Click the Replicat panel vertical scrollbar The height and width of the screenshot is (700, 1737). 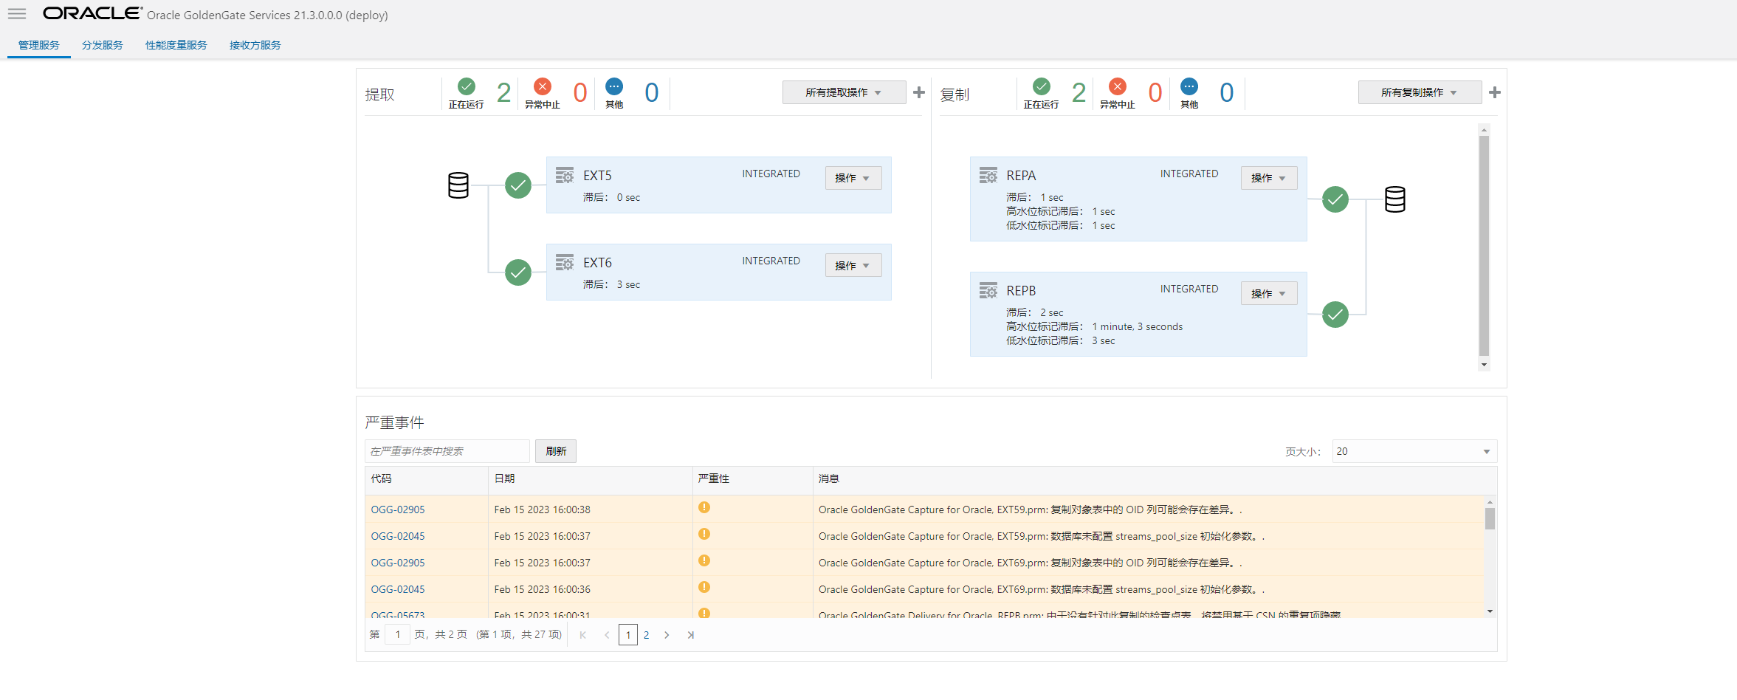(1484, 247)
